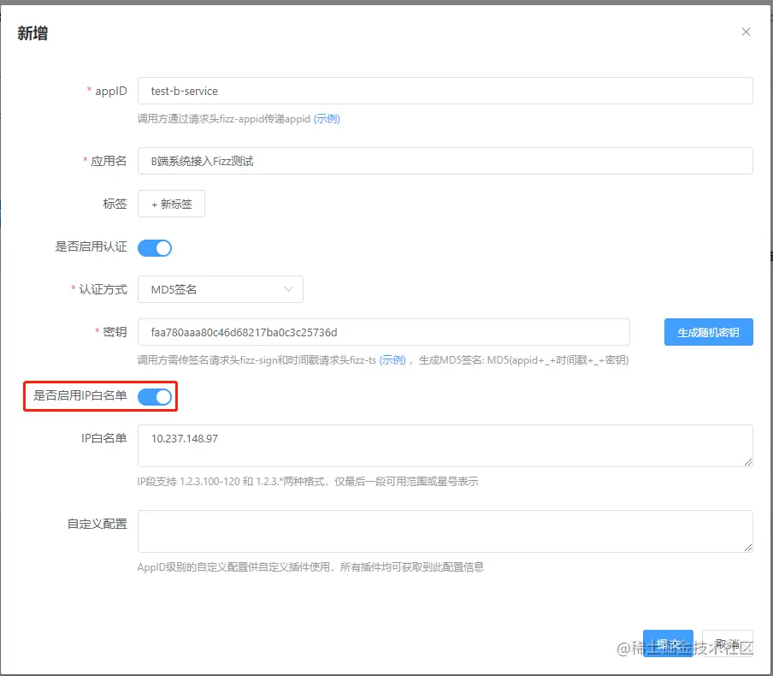
Task: Add a new tag with +新标签
Action: (x=171, y=204)
